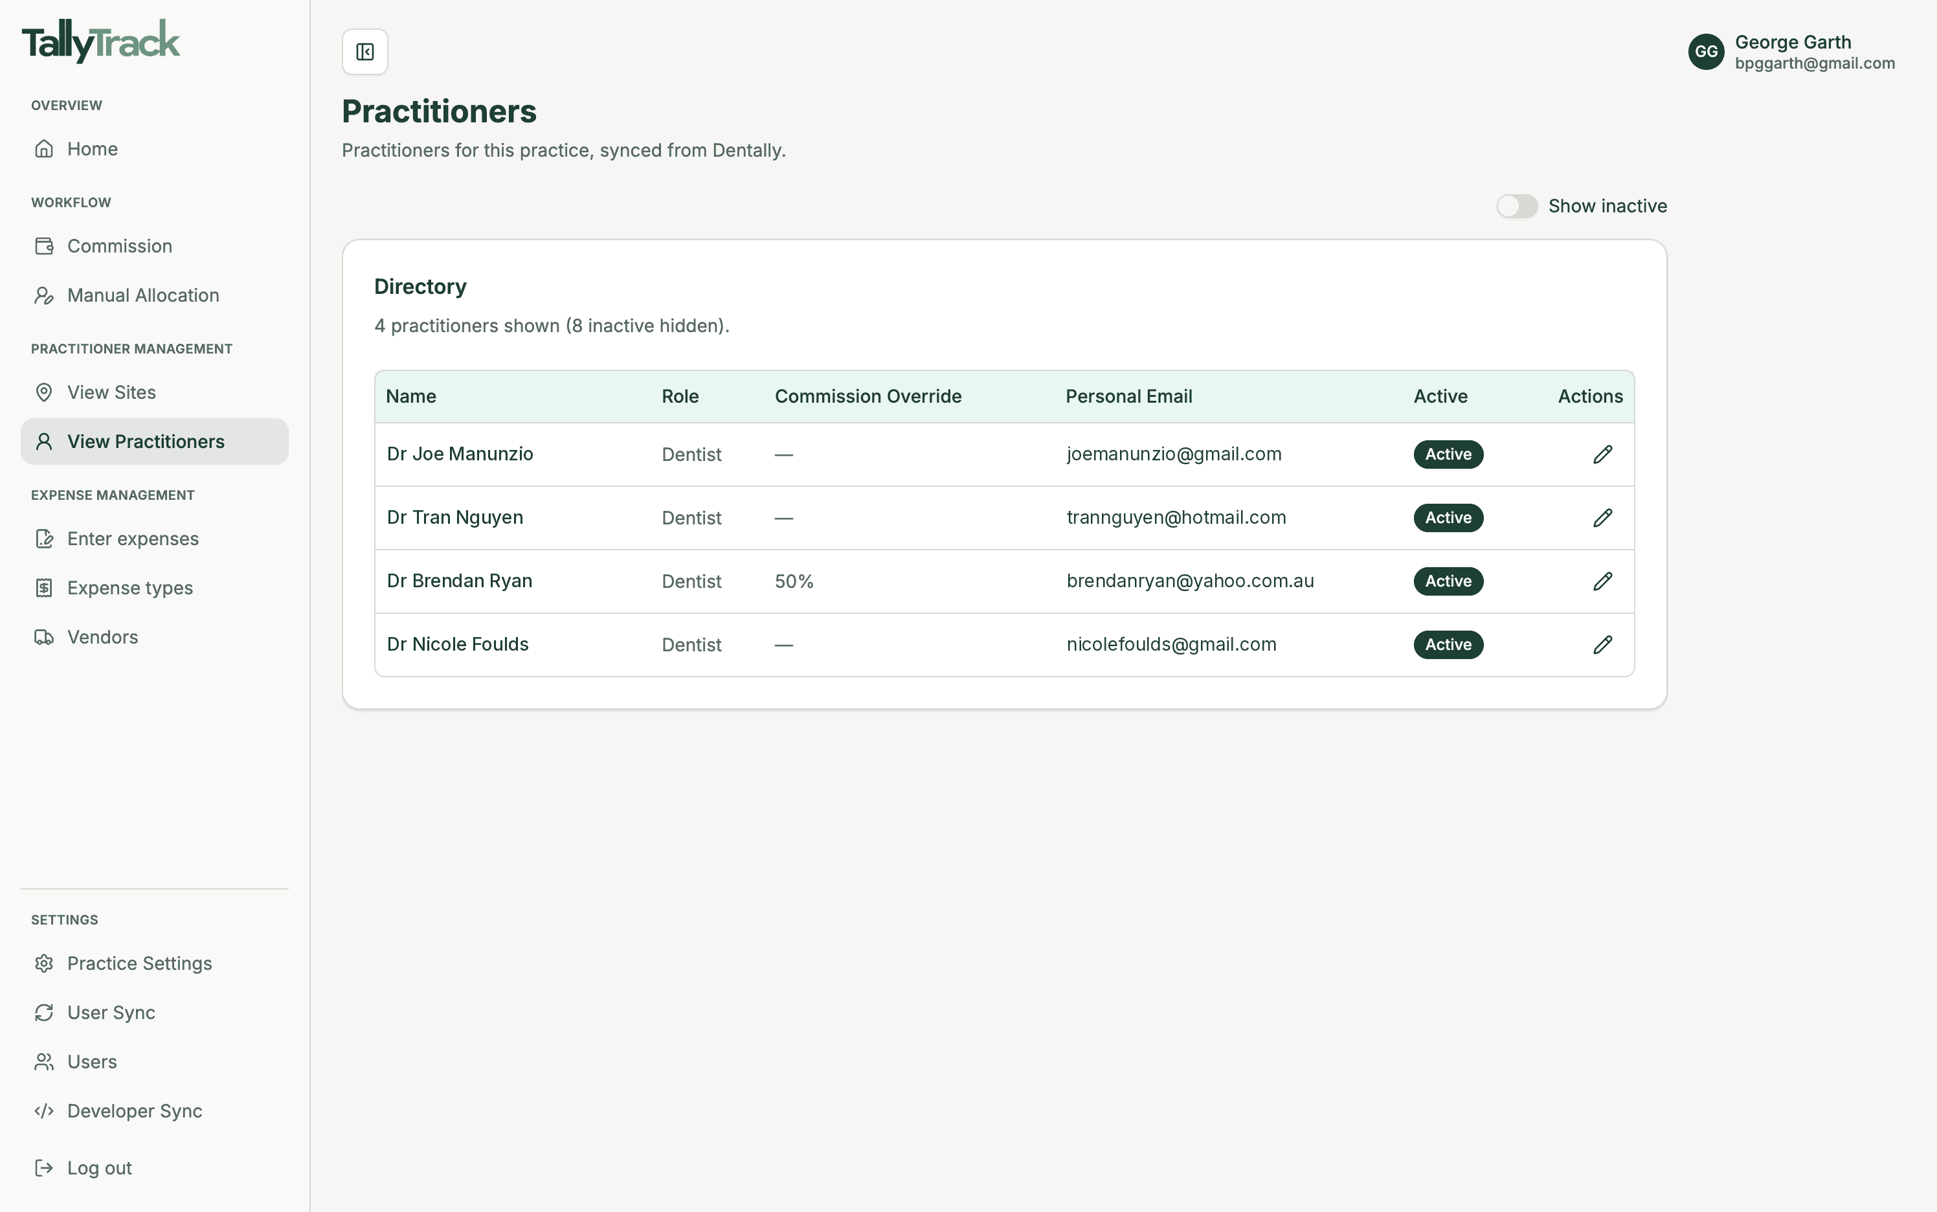Click the Directory heading

click(421, 287)
